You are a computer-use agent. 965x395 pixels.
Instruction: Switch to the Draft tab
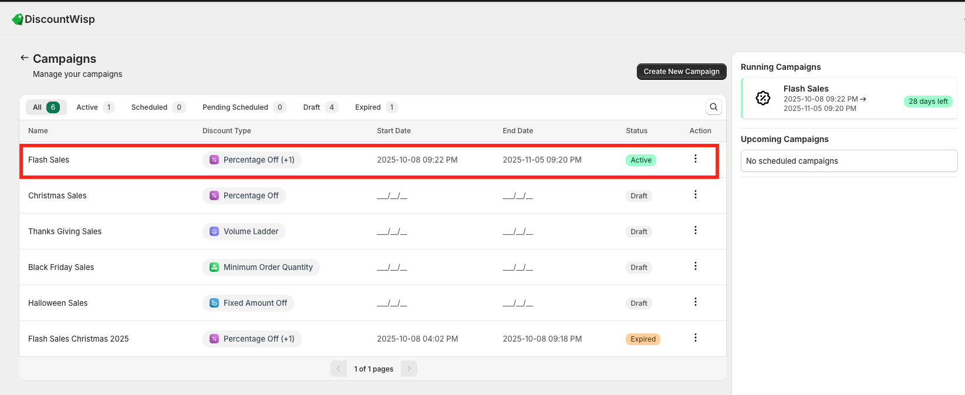tap(320, 107)
